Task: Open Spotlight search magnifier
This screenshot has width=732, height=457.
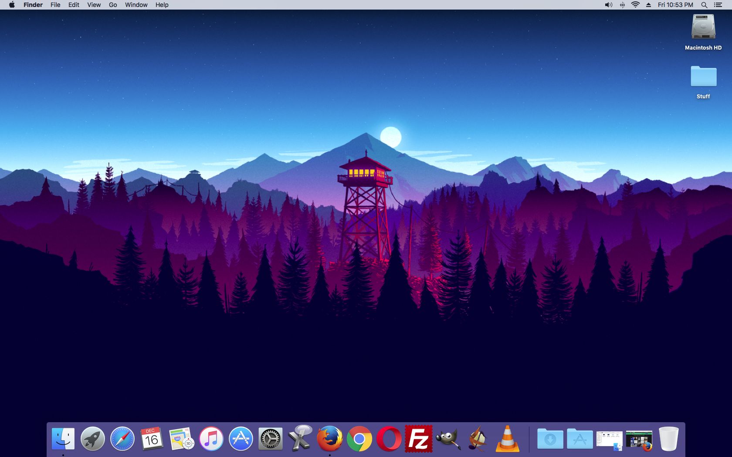Action: pyautogui.click(x=704, y=5)
